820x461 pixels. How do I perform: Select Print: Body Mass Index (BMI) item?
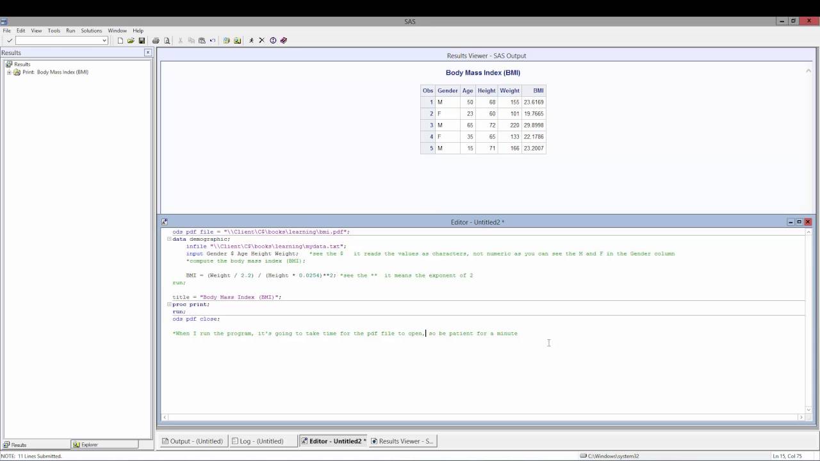[55, 72]
